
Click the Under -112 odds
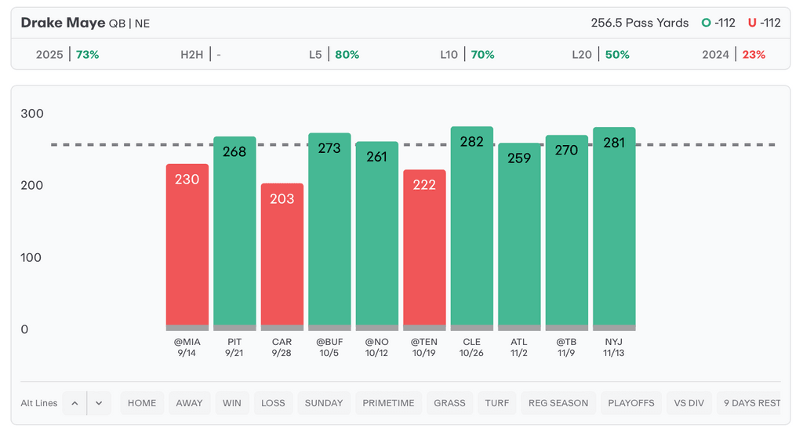coord(765,23)
